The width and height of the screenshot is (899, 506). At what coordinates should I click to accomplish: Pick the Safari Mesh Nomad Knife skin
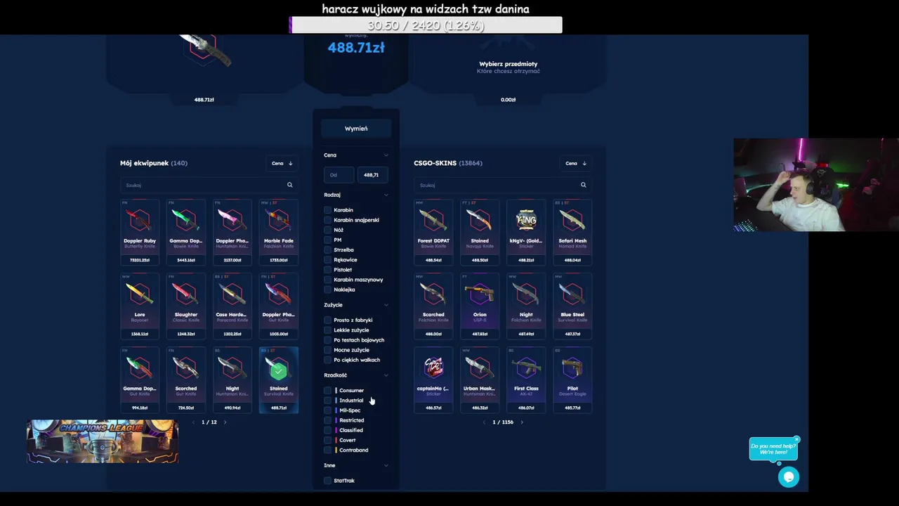click(572, 232)
